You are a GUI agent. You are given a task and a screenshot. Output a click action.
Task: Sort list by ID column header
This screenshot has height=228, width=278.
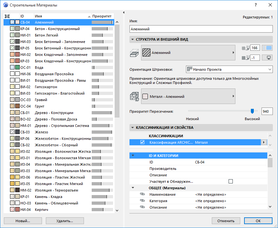(26, 16)
